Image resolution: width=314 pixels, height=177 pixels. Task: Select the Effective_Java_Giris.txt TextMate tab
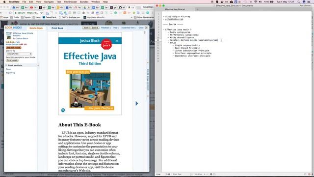(x=175, y=9)
